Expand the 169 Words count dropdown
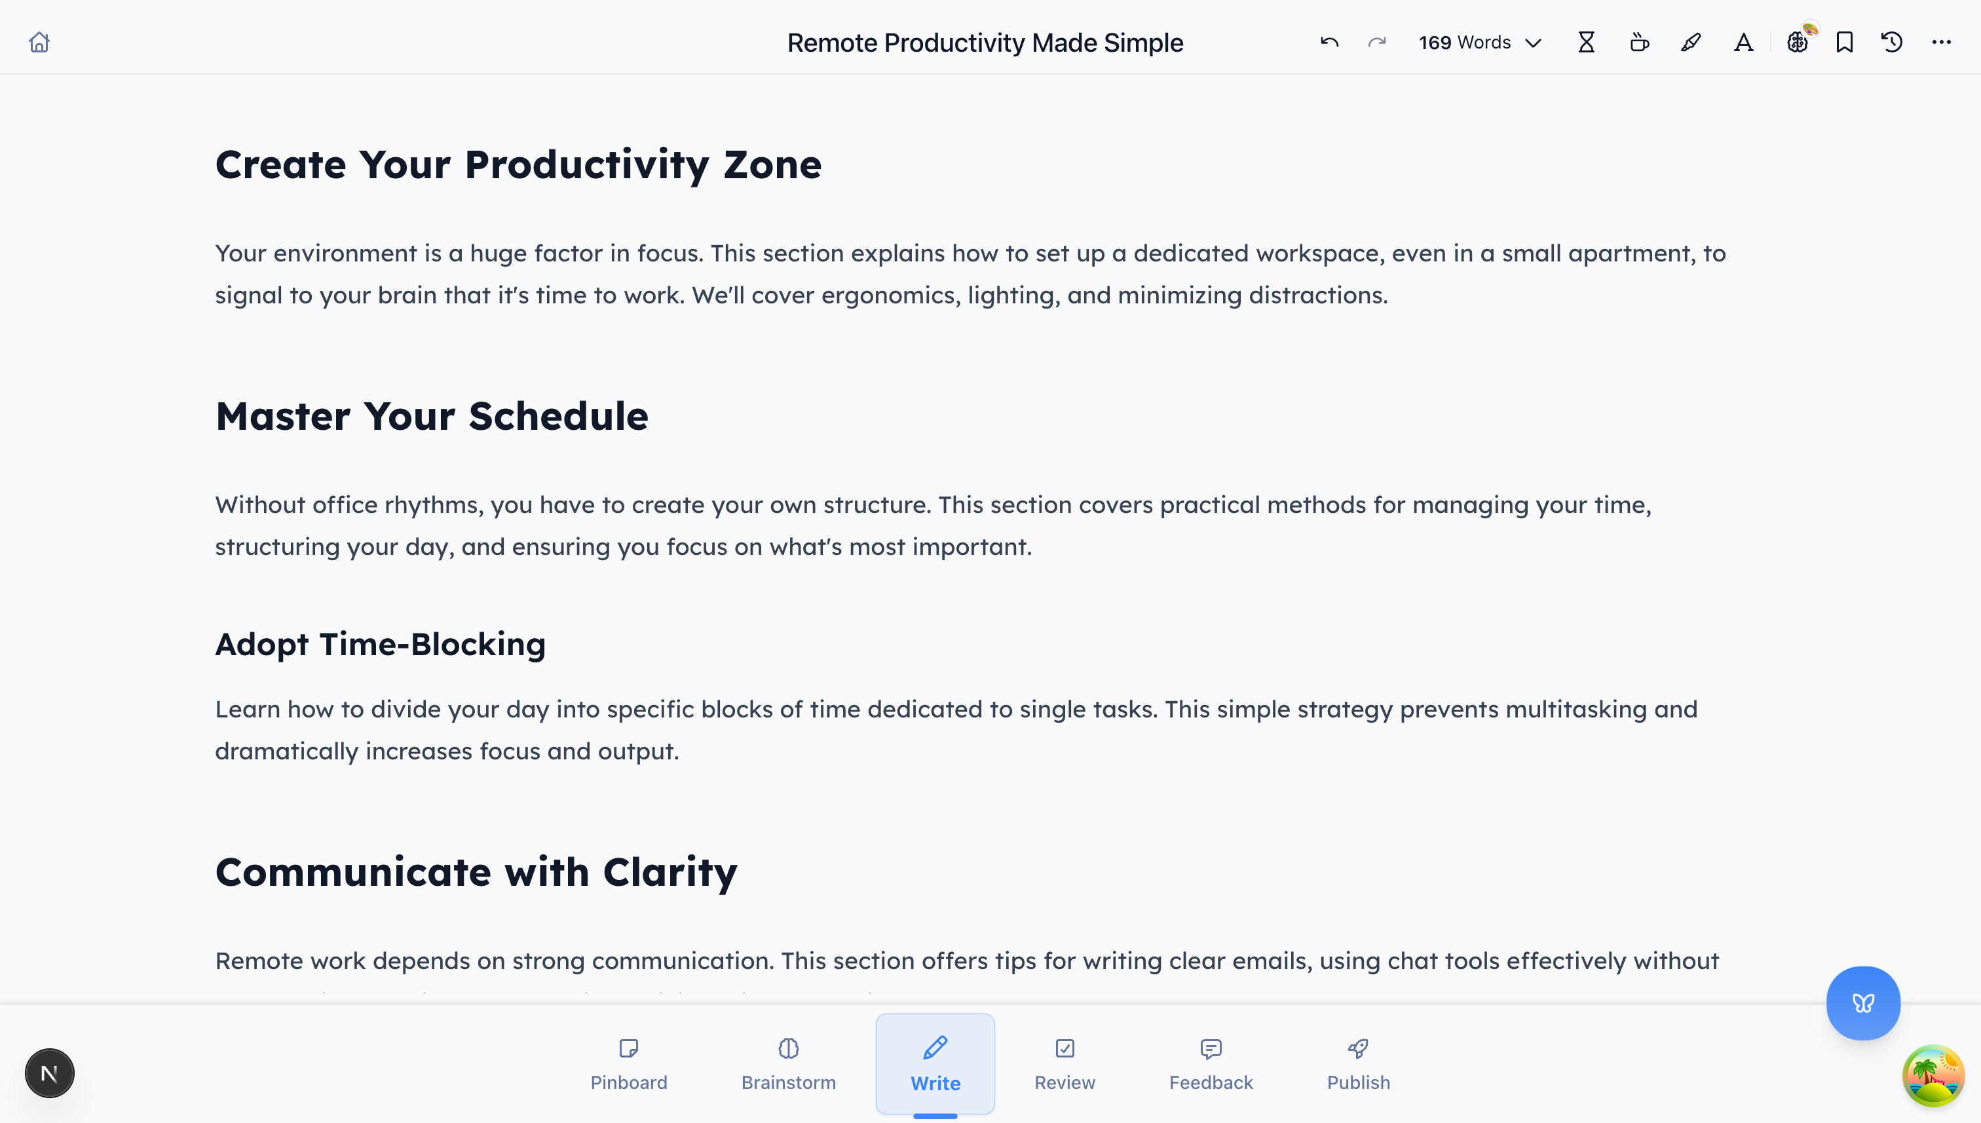1981x1123 pixels. (x=1479, y=43)
